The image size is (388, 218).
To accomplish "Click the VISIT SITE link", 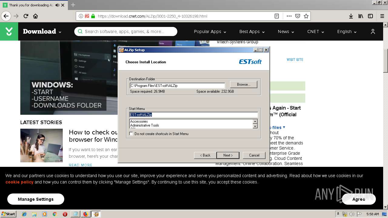I will [x=295, y=60].
